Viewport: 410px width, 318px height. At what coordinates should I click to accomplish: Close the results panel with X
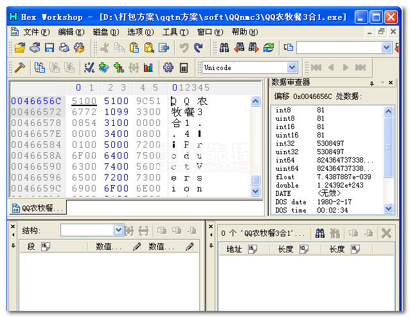click(x=211, y=226)
